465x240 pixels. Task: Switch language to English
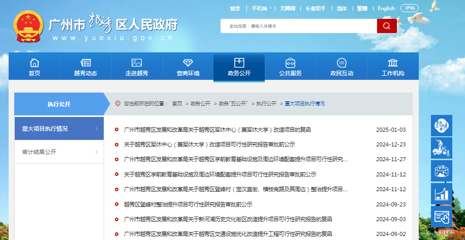tap(386, 8)
